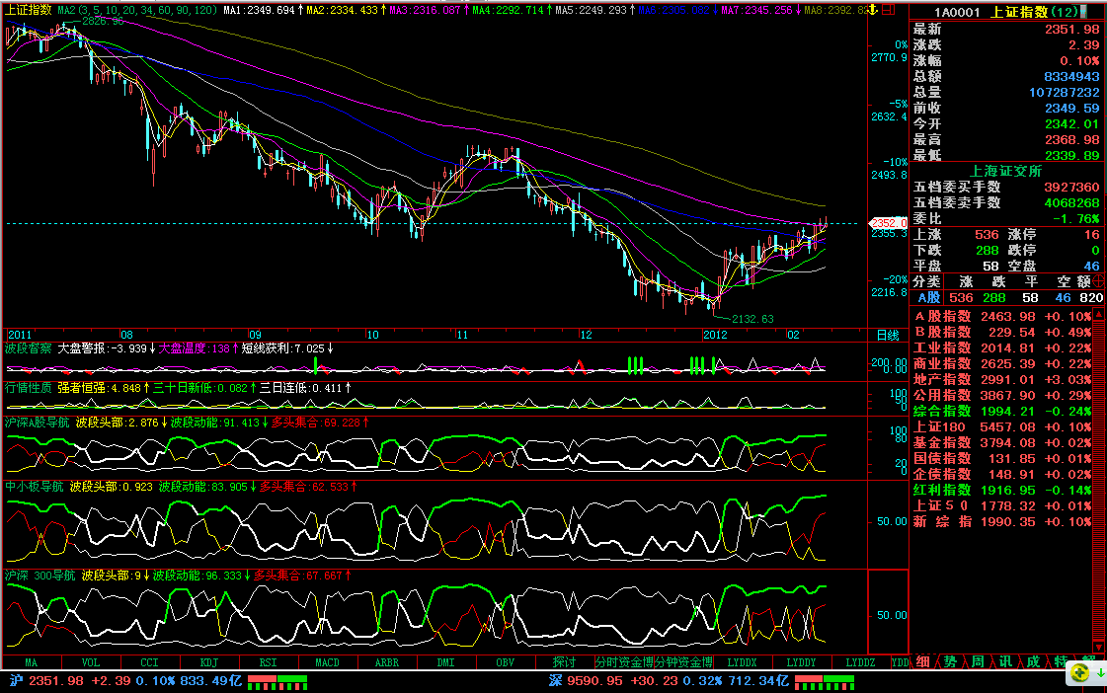
Task: Switch to the VOL indicator tab
Action: click(x=91, y=662)
